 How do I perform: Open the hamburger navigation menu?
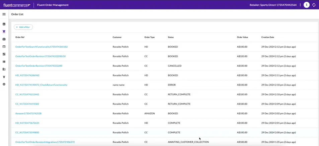click(4, 14)
